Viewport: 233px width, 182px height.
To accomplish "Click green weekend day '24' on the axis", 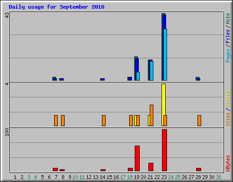I will click(171, 177).
